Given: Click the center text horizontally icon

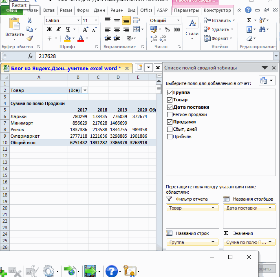Looking at the screenshot, I should pyautogui.click(x=117, y=29).
